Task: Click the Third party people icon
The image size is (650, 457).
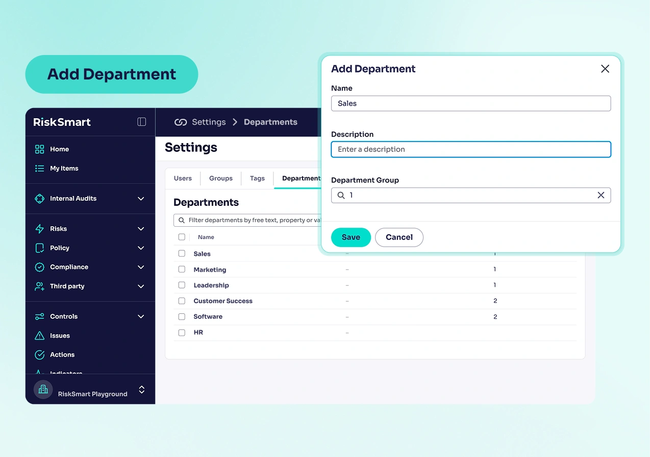Action: click(x=40, y=286)
